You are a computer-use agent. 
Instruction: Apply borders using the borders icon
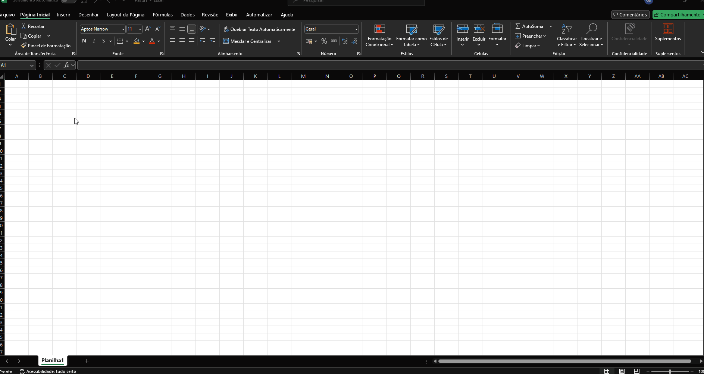pos(120,41)
